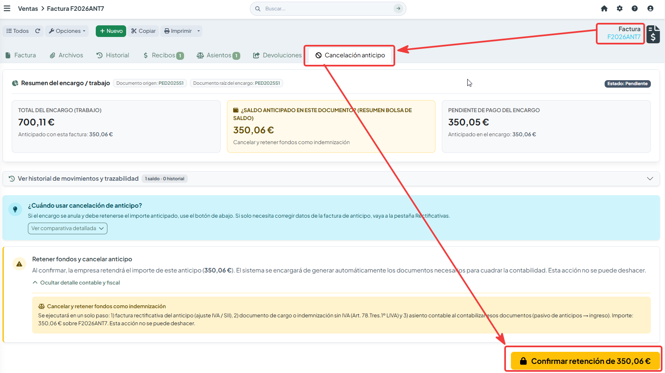Open the Todos list button
Screen dimensions: 665x373
tap(17, 31)
